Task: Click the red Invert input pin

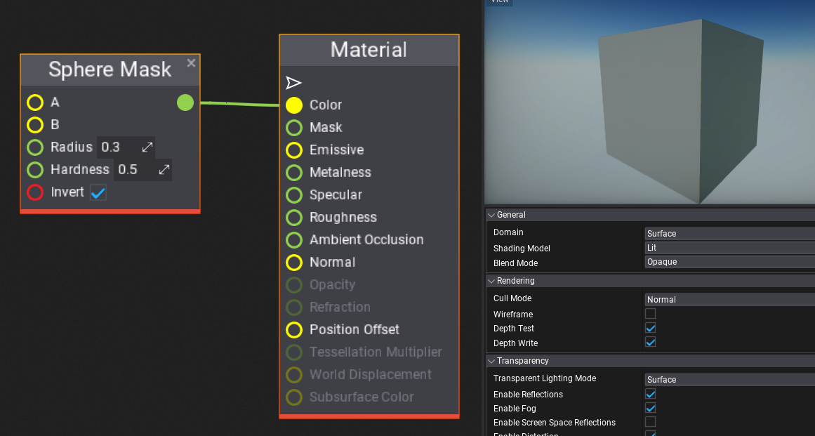Action: pyautogui.click(x=35, y=192)
